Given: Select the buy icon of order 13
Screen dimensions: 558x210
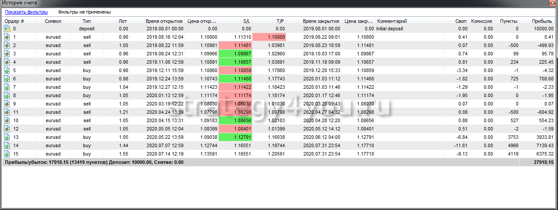Looking at the screenshot, I should click(7, 137).
